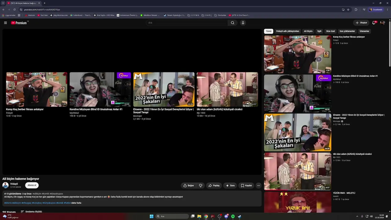
Task: Open Steam from the taskbar
Action: click(x=239, y=216)
